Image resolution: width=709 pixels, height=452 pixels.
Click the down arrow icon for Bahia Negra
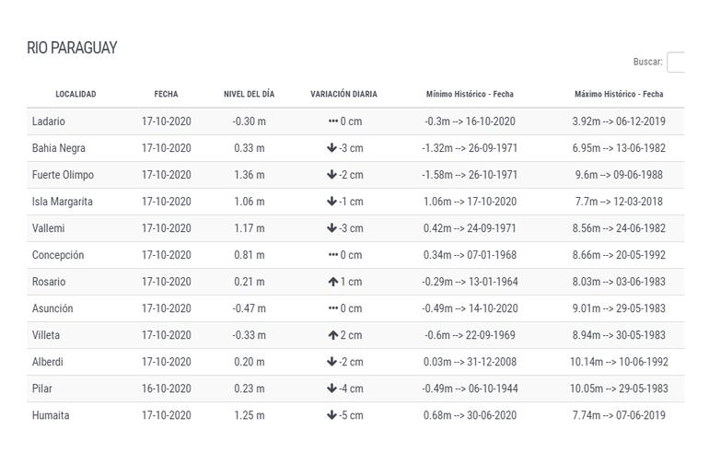(331, 148)
